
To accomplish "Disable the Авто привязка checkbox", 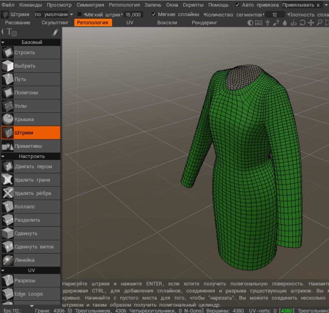I will point(237,5).
